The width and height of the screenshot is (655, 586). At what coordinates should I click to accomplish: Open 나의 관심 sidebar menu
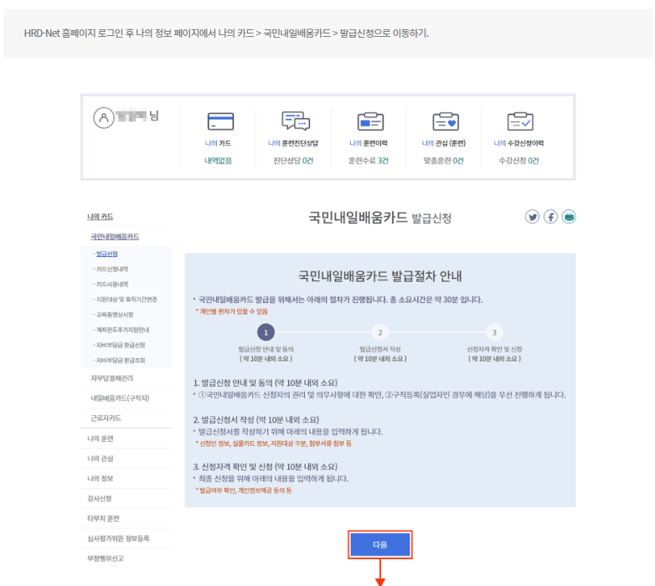click(x=101, y=459)
